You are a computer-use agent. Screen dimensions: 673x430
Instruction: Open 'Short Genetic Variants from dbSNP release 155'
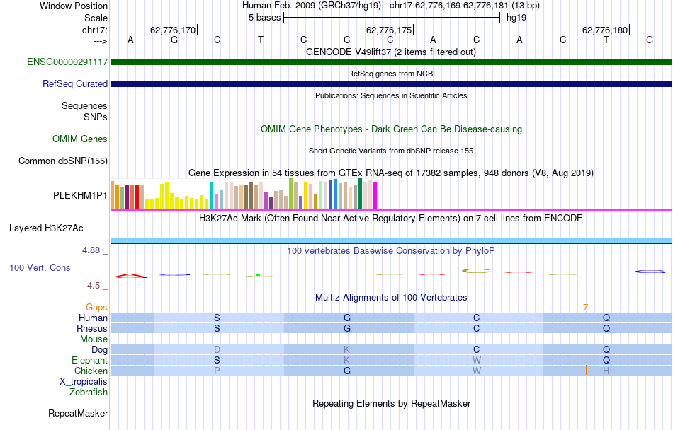391,151
